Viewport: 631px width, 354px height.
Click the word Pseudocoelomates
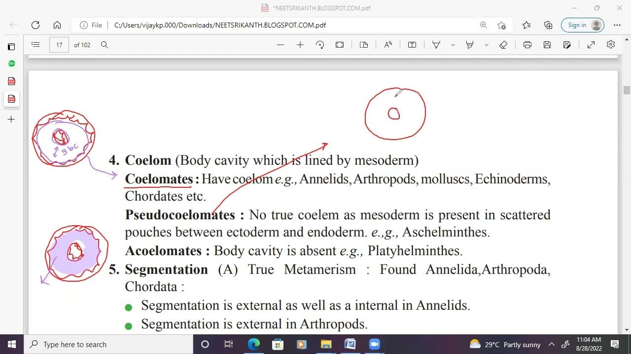click(x=180, y=215)
